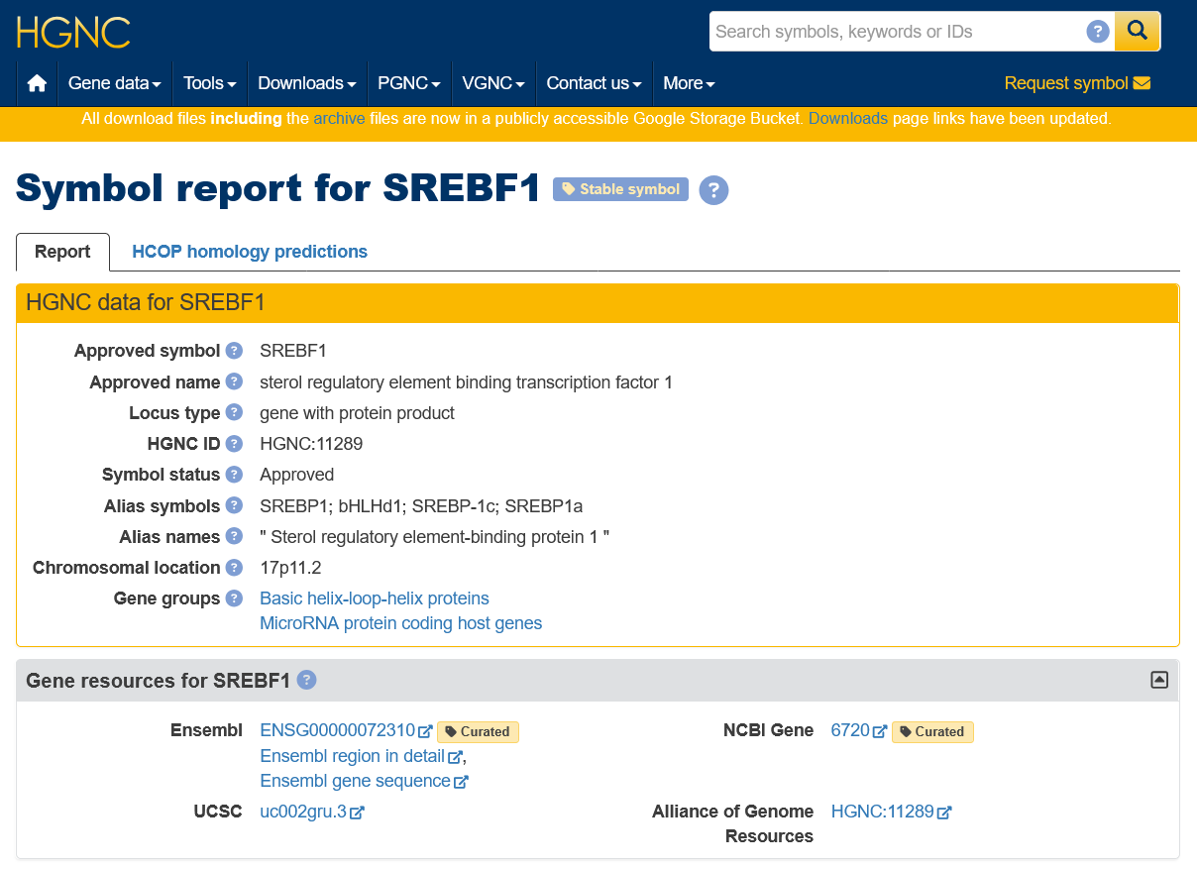This screenshot has height=869, width=1197.
Task: Click external icon after Alliance HGNC:11289
Action: click(x=944, y=813)
